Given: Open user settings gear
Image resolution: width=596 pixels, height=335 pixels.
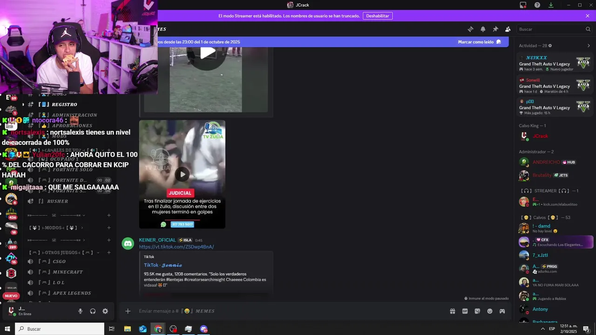Looking at the screenshot, I should (105, 311).
